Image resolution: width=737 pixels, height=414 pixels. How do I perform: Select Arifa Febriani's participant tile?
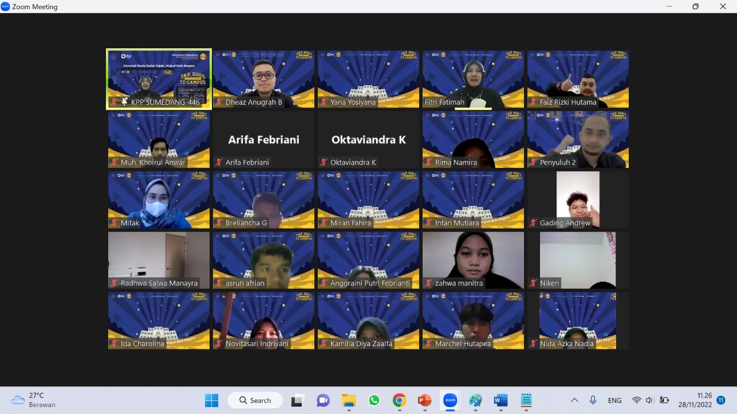264,140
